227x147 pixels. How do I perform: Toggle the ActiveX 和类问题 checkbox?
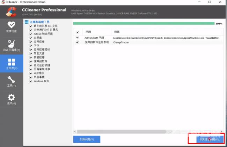[x=31, y=34]
